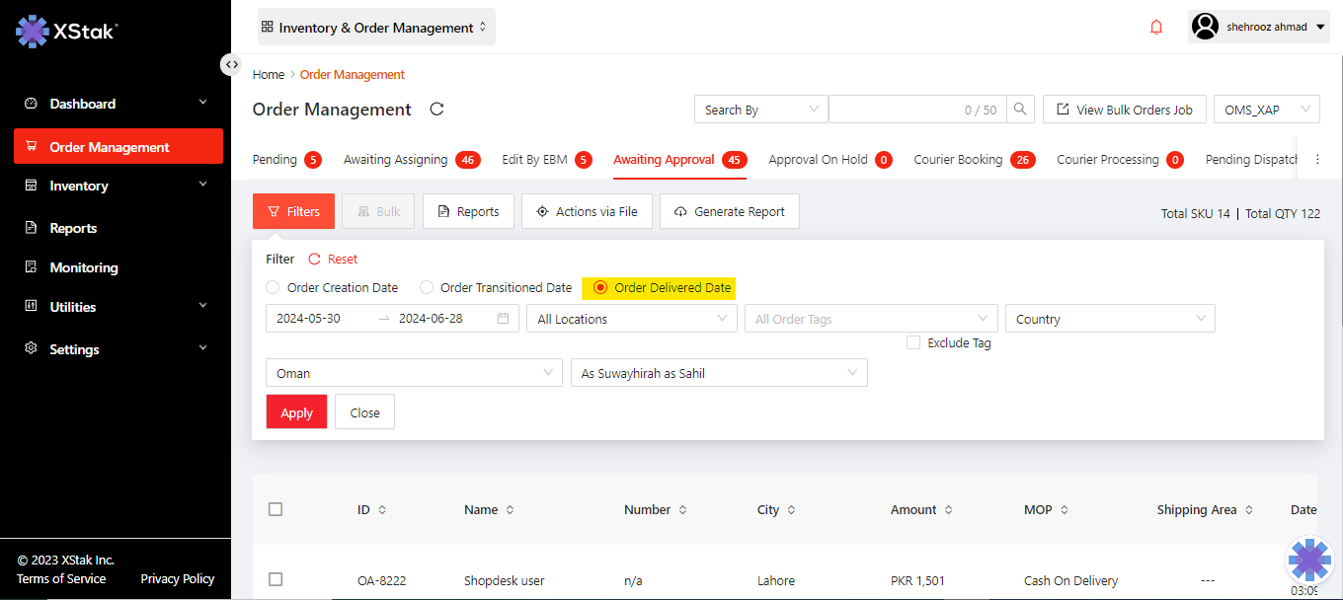Viewport: 1343px width, 600px height.
Task: Click the three-dot tabs overflow icon
Action: (1316, 160)
